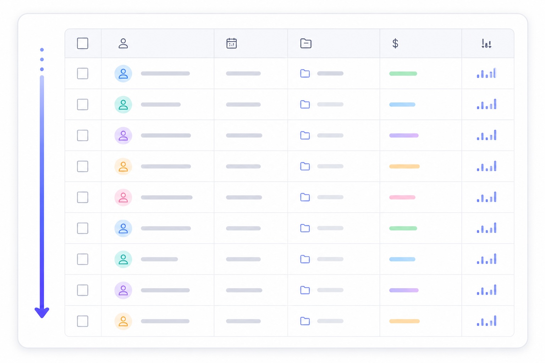Click the first purple user avatar

click(123, 135)
